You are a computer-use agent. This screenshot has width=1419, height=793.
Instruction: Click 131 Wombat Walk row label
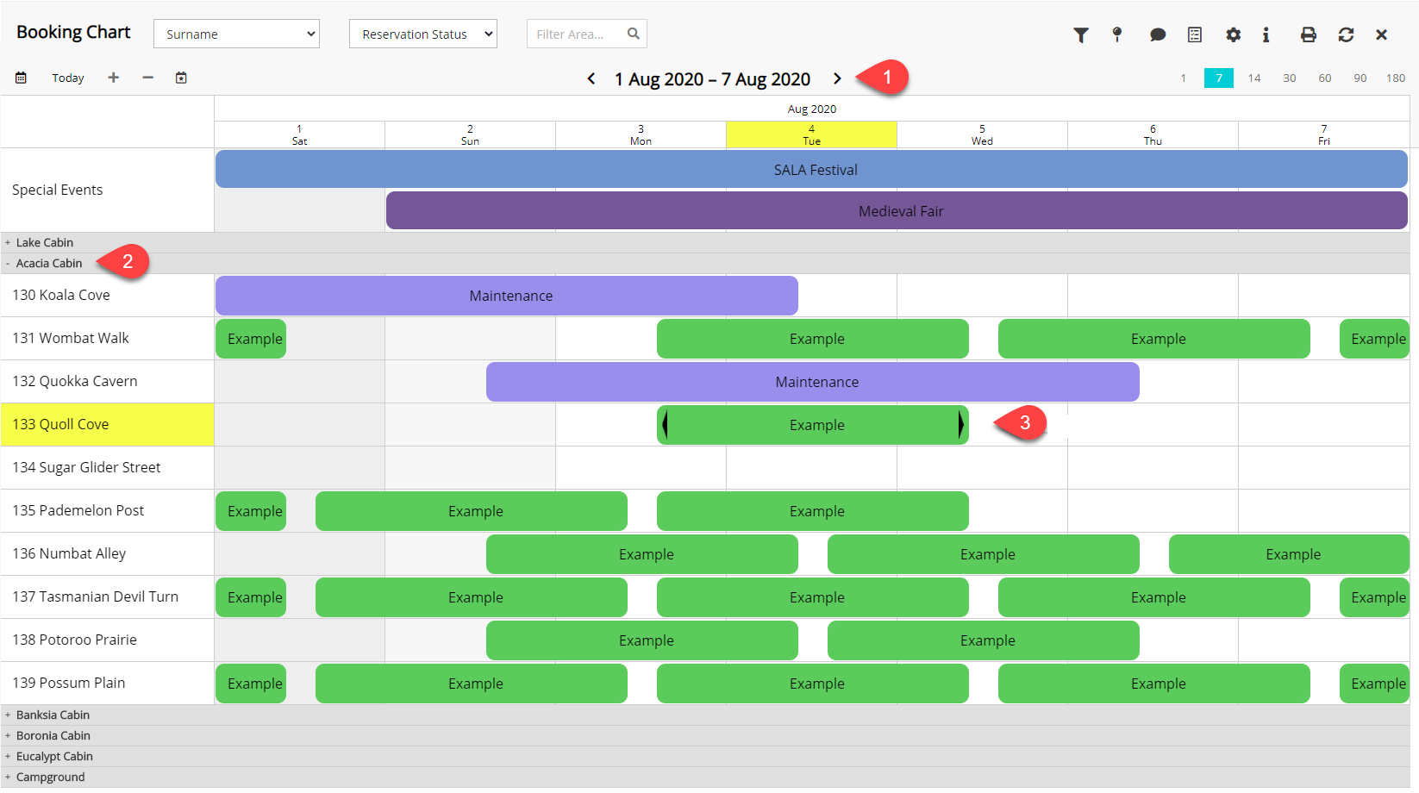pyautogui.click(x=71, y=338)
